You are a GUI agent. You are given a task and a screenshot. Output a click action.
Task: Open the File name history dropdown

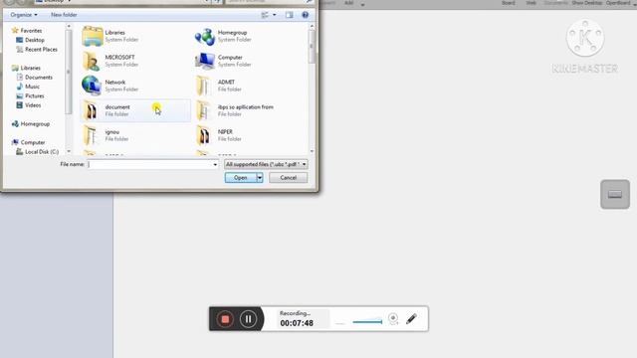point(215,164)
